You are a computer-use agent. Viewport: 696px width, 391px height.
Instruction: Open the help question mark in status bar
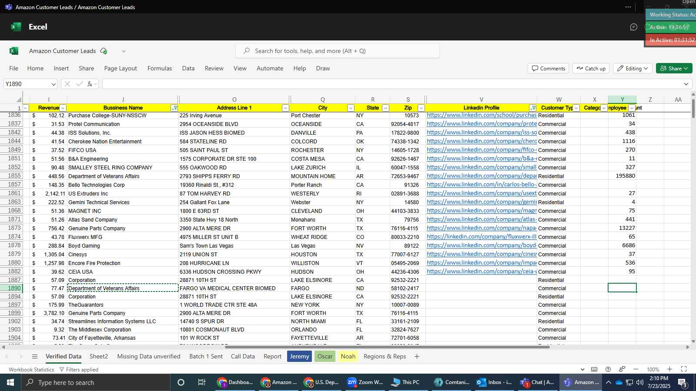click(x=608, y=369)
